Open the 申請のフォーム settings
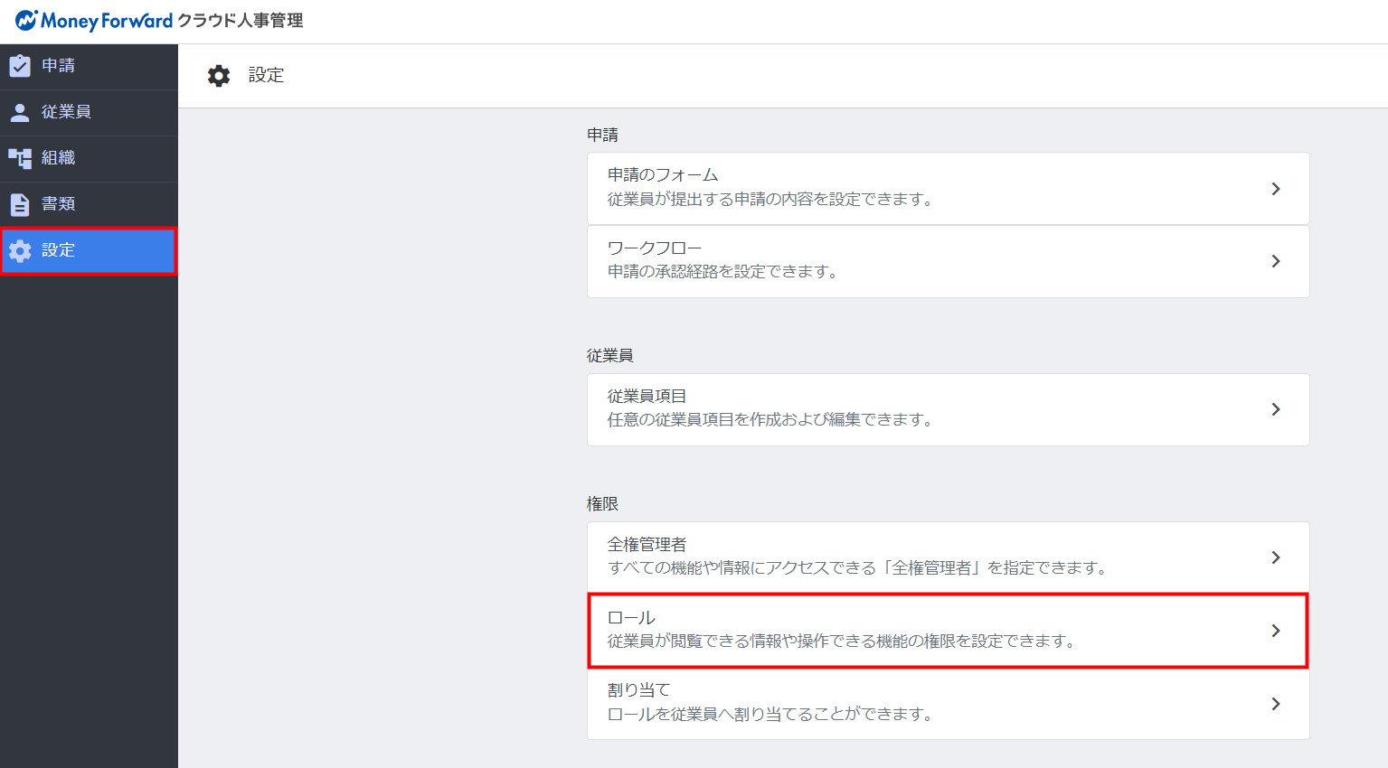 point(949,188)
